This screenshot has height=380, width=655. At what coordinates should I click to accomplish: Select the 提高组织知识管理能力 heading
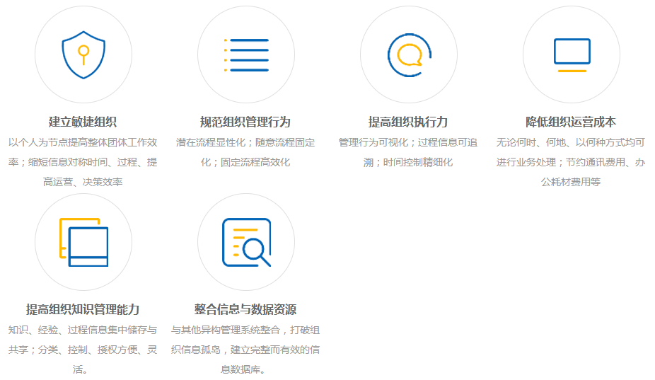[83, 309]
